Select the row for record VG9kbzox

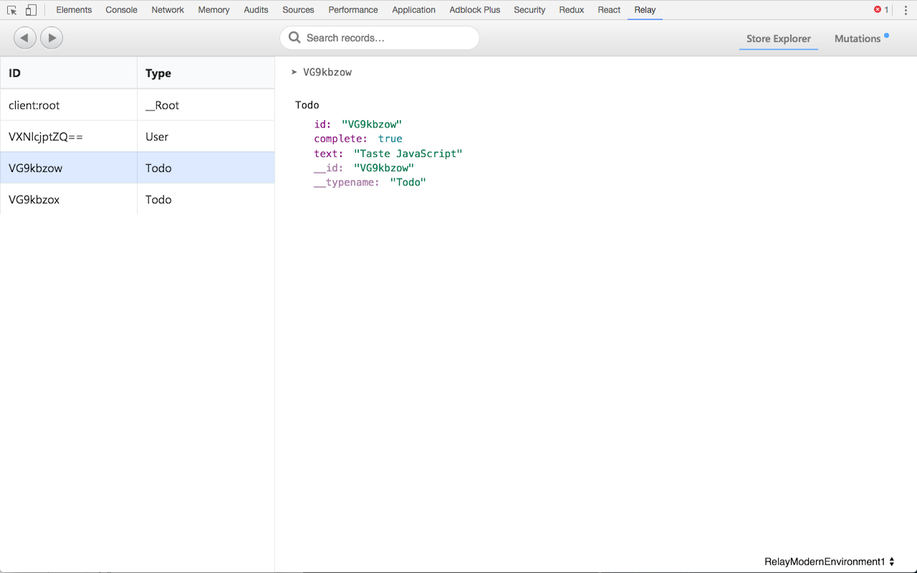[x=68, y=199]
